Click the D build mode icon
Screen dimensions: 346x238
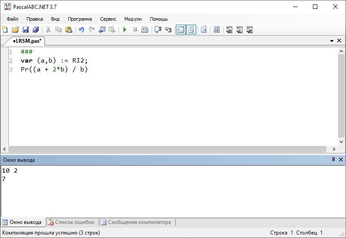229,30
